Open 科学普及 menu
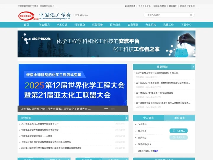 point(80,25)
